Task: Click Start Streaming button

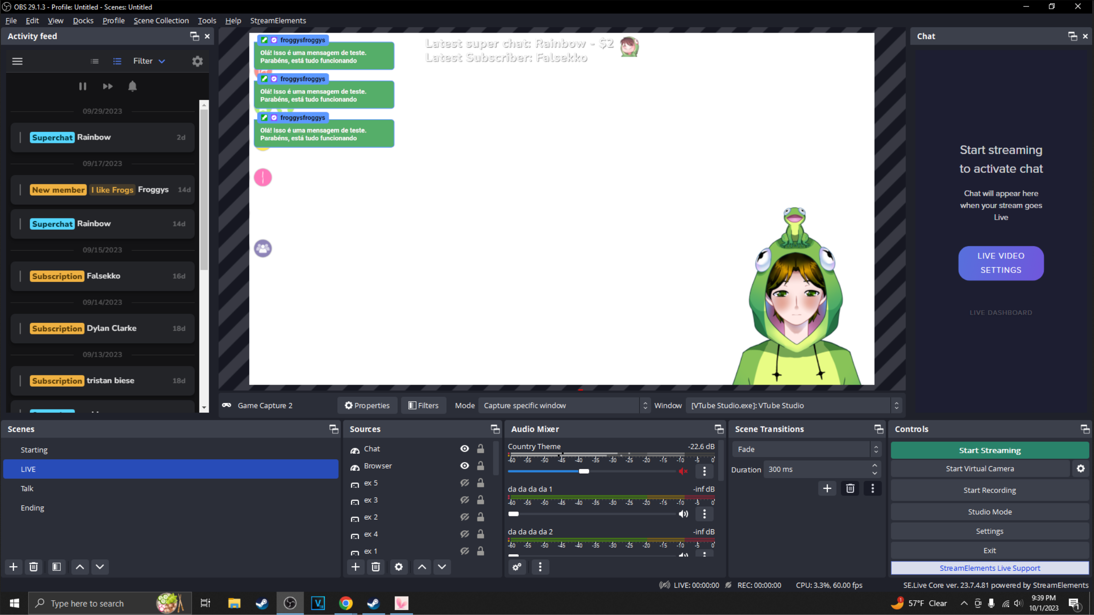Action: coord(989,451)
